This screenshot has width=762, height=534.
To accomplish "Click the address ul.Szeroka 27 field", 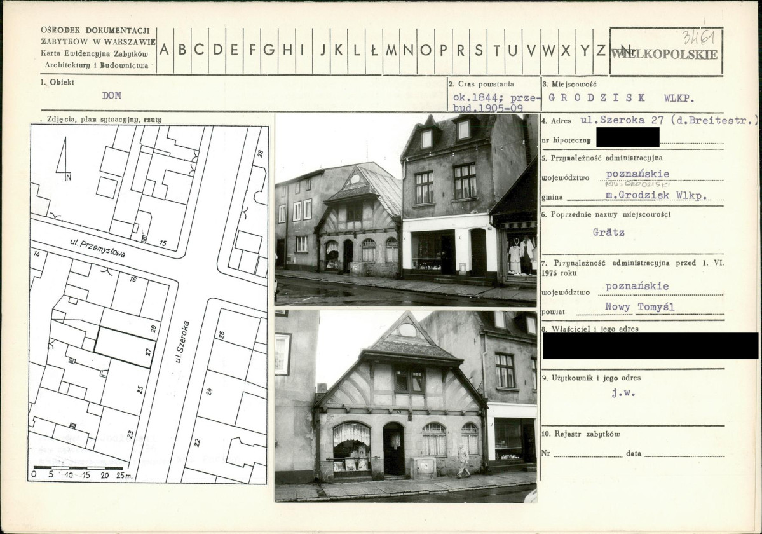I will (x=670, y=120).
